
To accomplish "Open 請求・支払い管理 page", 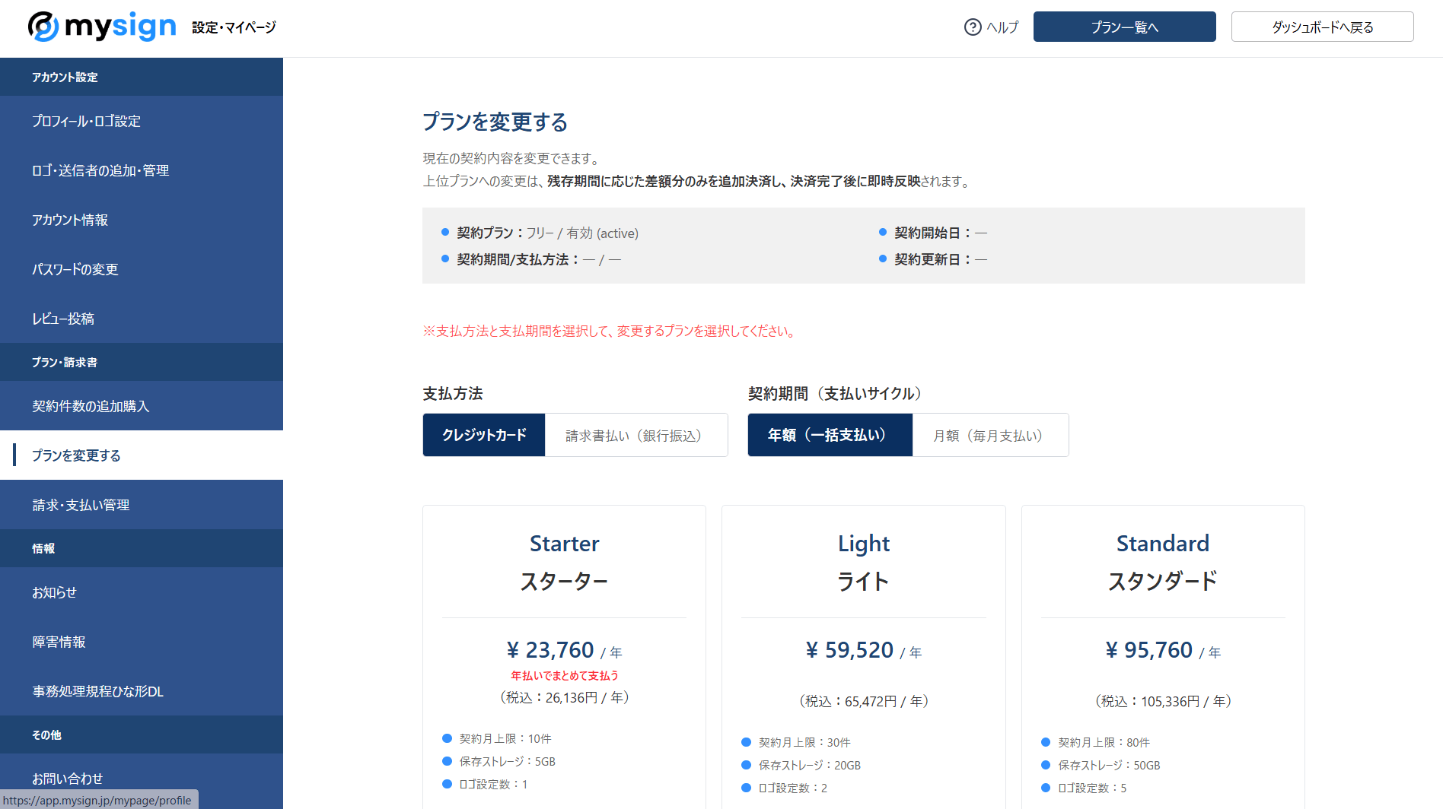I will click(x=81, y=504).
